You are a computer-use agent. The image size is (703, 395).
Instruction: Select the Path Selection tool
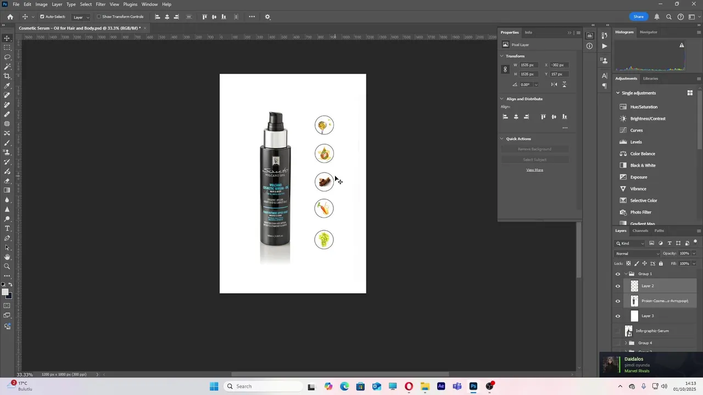point(7,247)
